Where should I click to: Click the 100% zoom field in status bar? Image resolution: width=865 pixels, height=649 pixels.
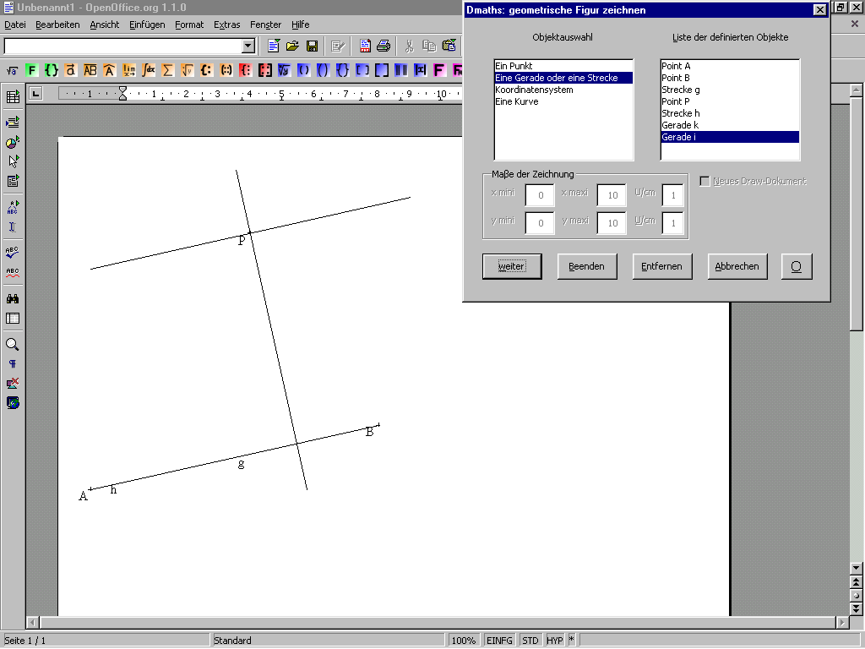(x=463, y=641)
